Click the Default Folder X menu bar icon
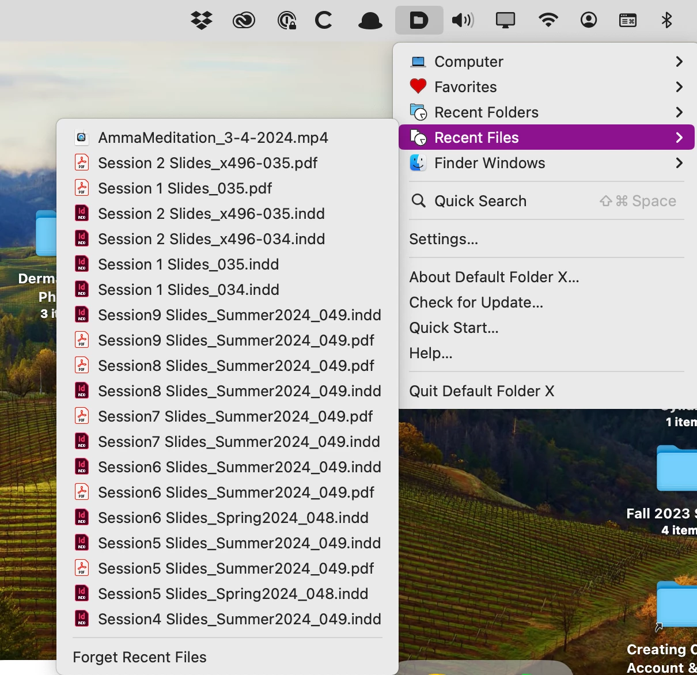The image size is (697, 675). coord(419,21)
